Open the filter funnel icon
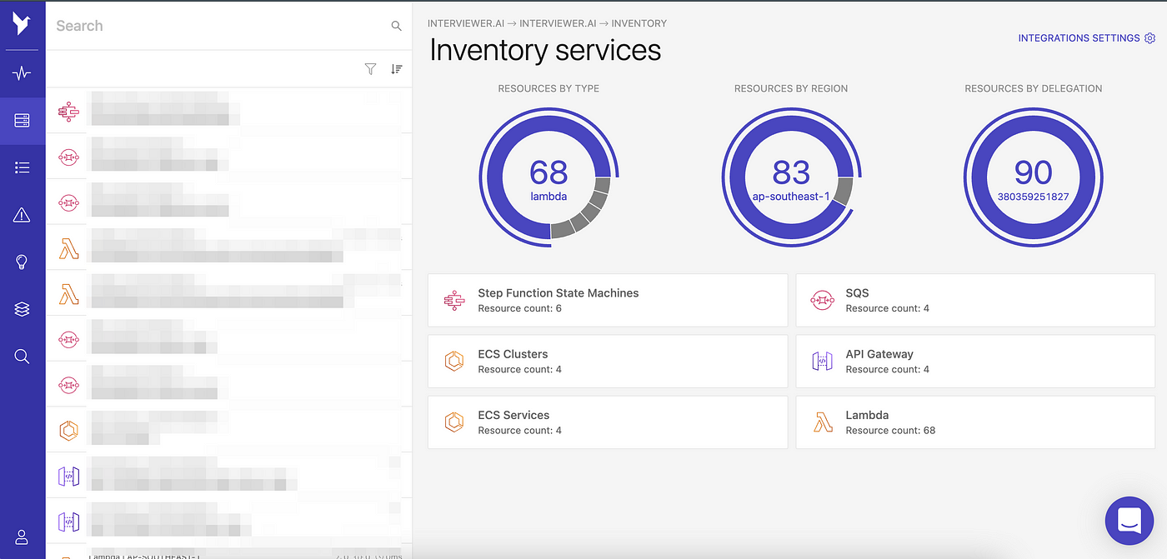 click(x=370, y=69)
